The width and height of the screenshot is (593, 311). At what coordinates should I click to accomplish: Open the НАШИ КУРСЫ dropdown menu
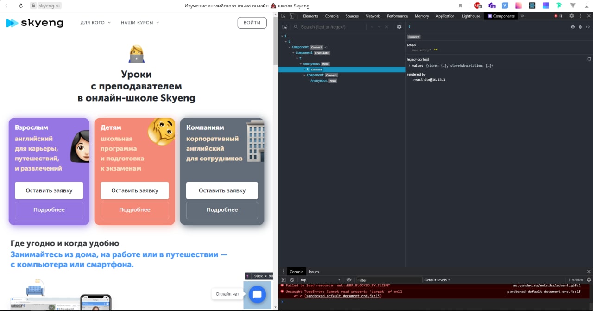(x=140, y=23)
